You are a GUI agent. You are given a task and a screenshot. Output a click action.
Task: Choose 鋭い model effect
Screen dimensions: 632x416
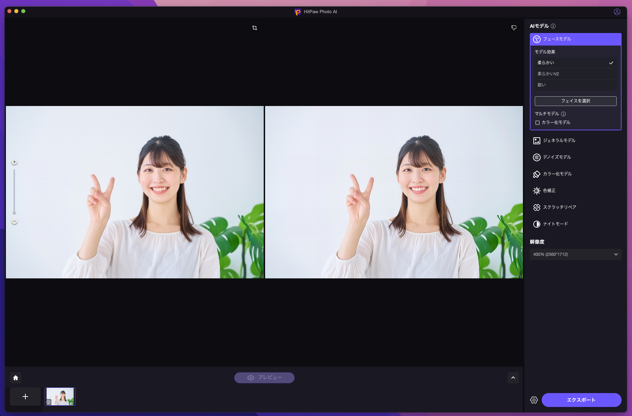[x=576, y=85]
